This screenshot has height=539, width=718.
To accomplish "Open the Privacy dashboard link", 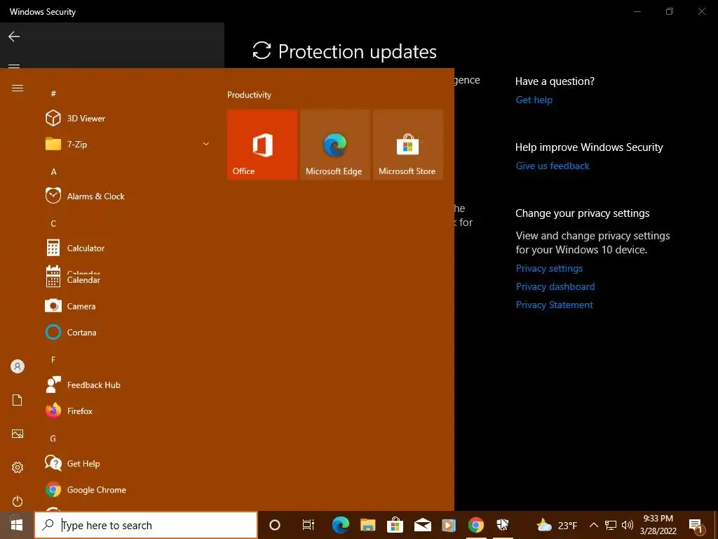I will click(555, 286).
